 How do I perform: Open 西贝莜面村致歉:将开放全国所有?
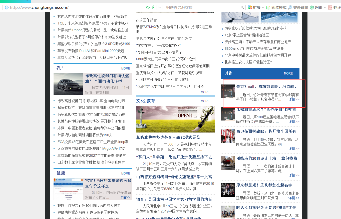pos(266,131)
